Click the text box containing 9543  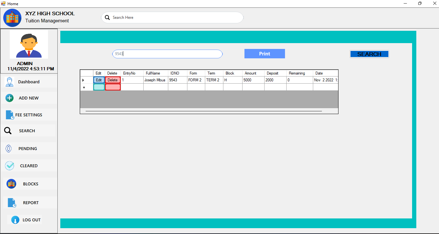pyautogui.click(x=167, y=54)
